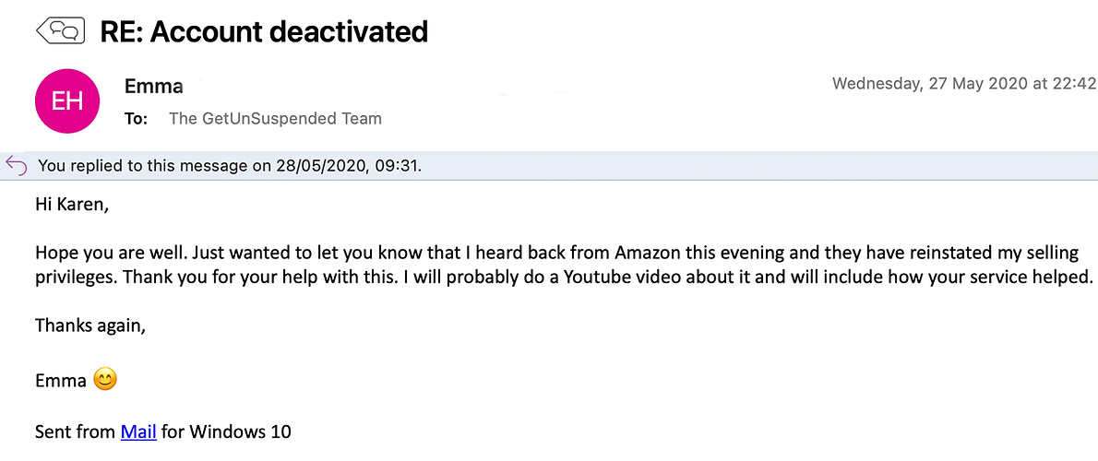Click the 'Hi Karen,' greeting line

pyautogui.click(x=72, y=206)
